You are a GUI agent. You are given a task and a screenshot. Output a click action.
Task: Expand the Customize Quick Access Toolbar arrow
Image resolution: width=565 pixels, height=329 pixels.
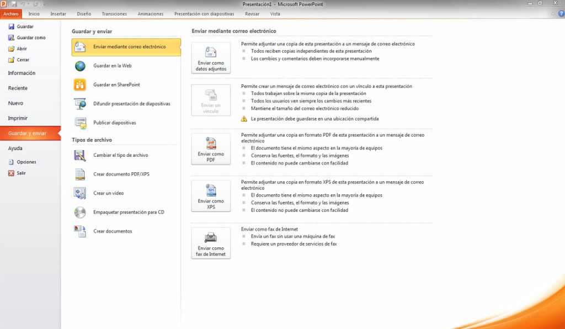click(44, 4)
